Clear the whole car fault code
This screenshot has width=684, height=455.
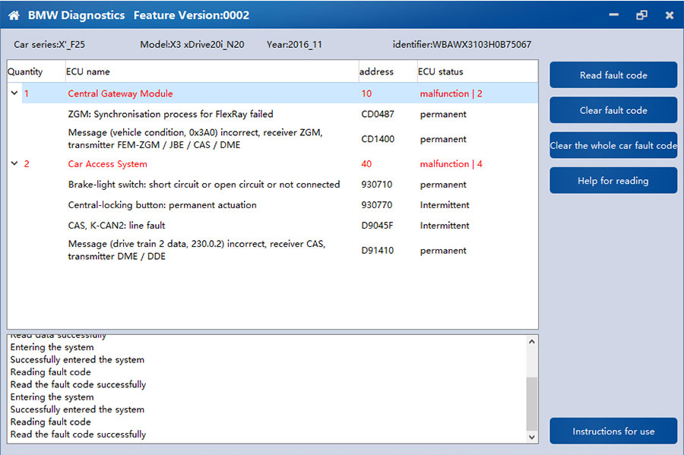(613, 146)
